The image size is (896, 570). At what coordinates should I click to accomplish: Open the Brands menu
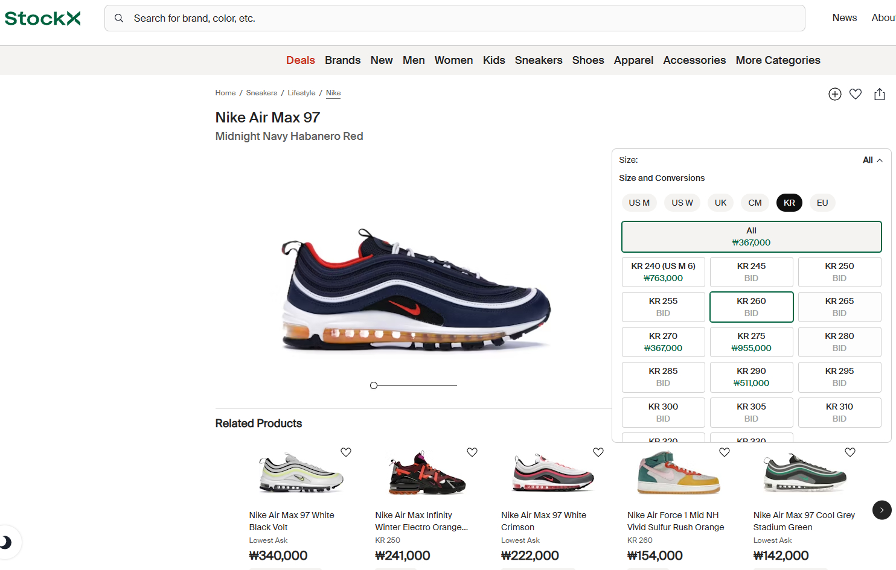[x=342, y=60]
